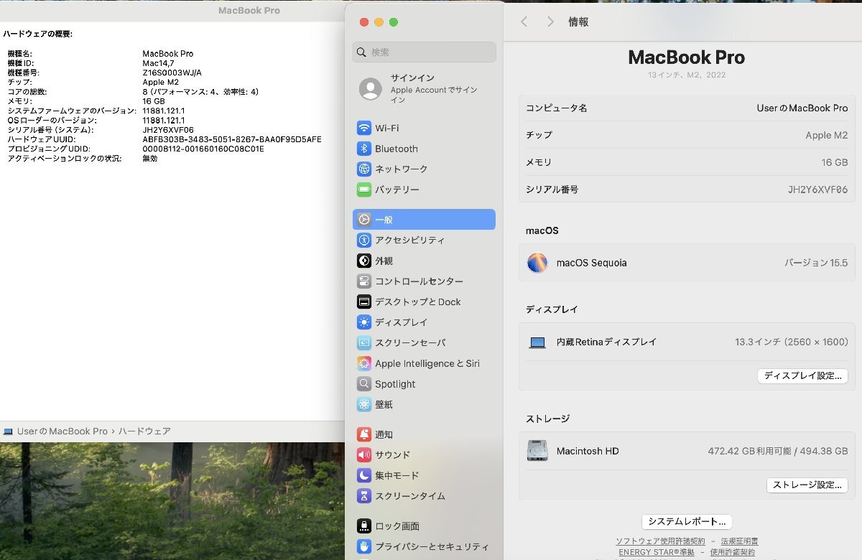Select the サウンド speaker icon
Screen dimensions: 862x560
pyautogui.click(x=364, y=454)
